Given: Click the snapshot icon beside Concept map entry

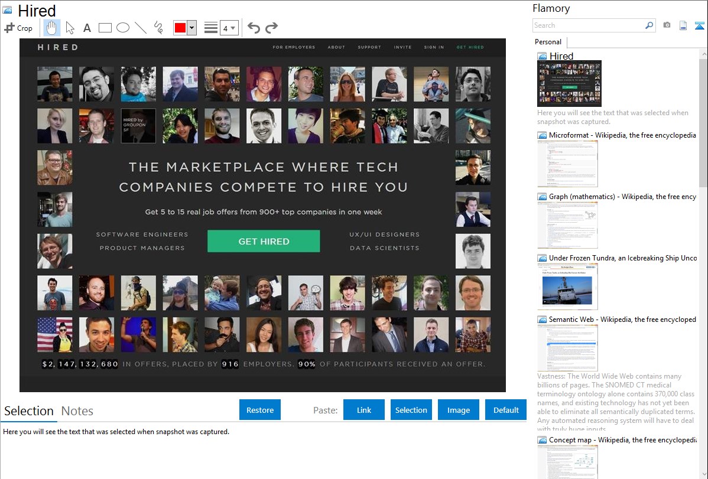Looking at the screenshot, I should point(542,439).
